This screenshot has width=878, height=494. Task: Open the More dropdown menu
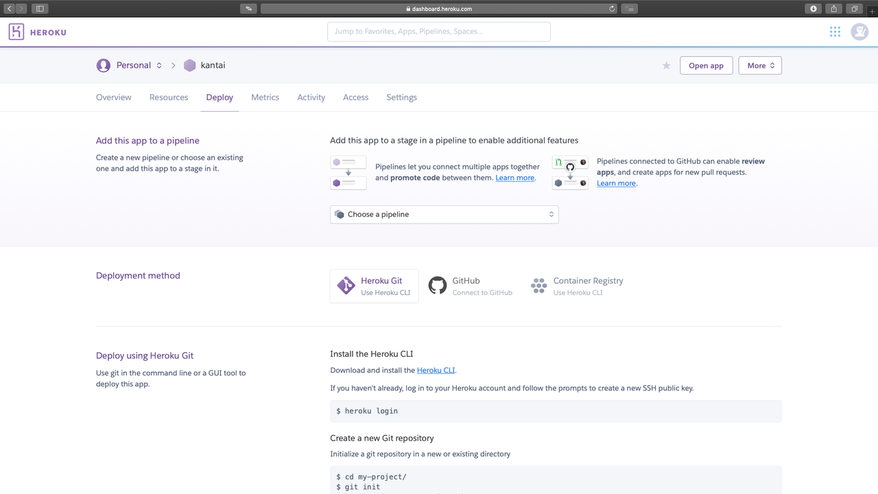click(x=759, y=66)
